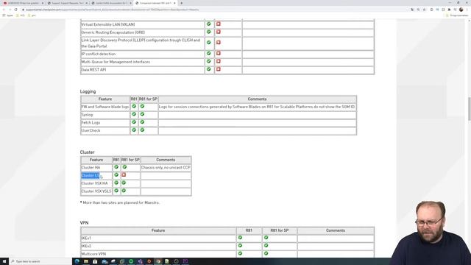Click green check in IP conflict detection row

pos(209,54)
